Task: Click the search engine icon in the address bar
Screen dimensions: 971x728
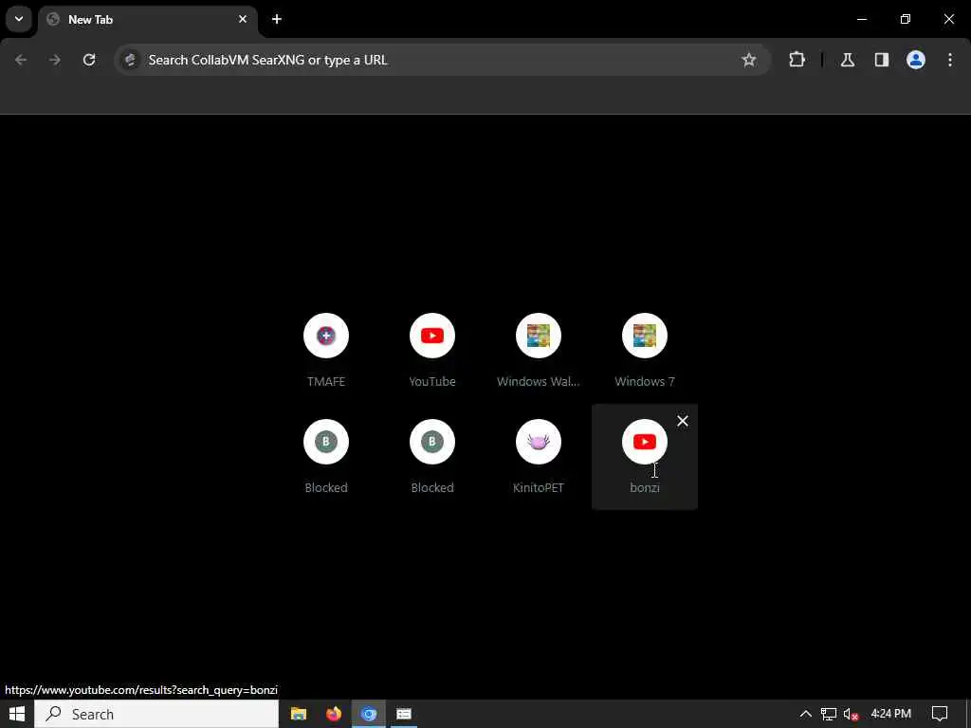Action: tap(130, 60)
